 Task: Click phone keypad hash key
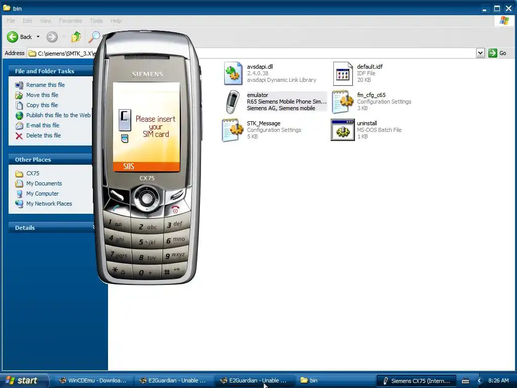pyautogui.click(x=174, y=271)
